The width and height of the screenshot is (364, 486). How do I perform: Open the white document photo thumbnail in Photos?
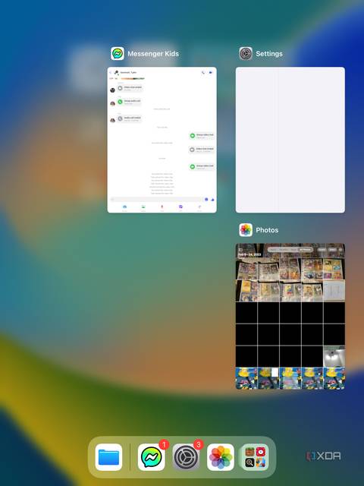pyautogui.click(x=334, y=291)
